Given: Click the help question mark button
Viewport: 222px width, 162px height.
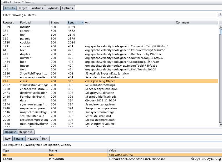Looking at the screenshot, I should click(220, 15).
